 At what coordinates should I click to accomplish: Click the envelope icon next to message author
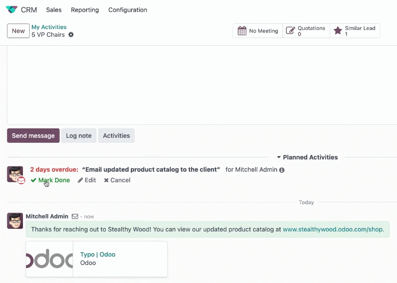click(x=75, y=217)
